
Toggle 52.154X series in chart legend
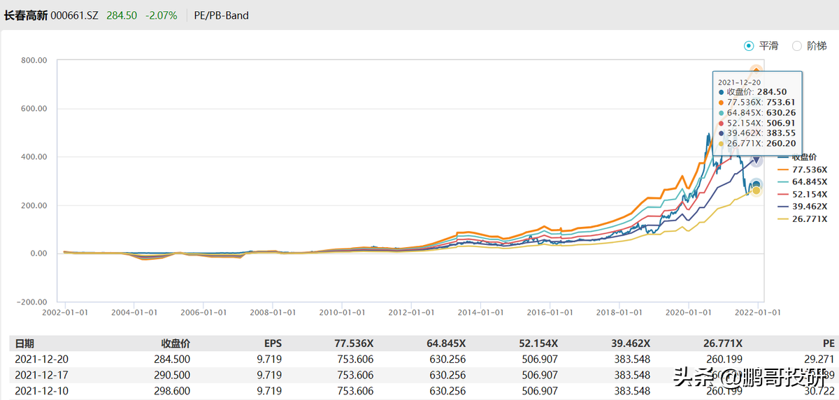(801, 194)
